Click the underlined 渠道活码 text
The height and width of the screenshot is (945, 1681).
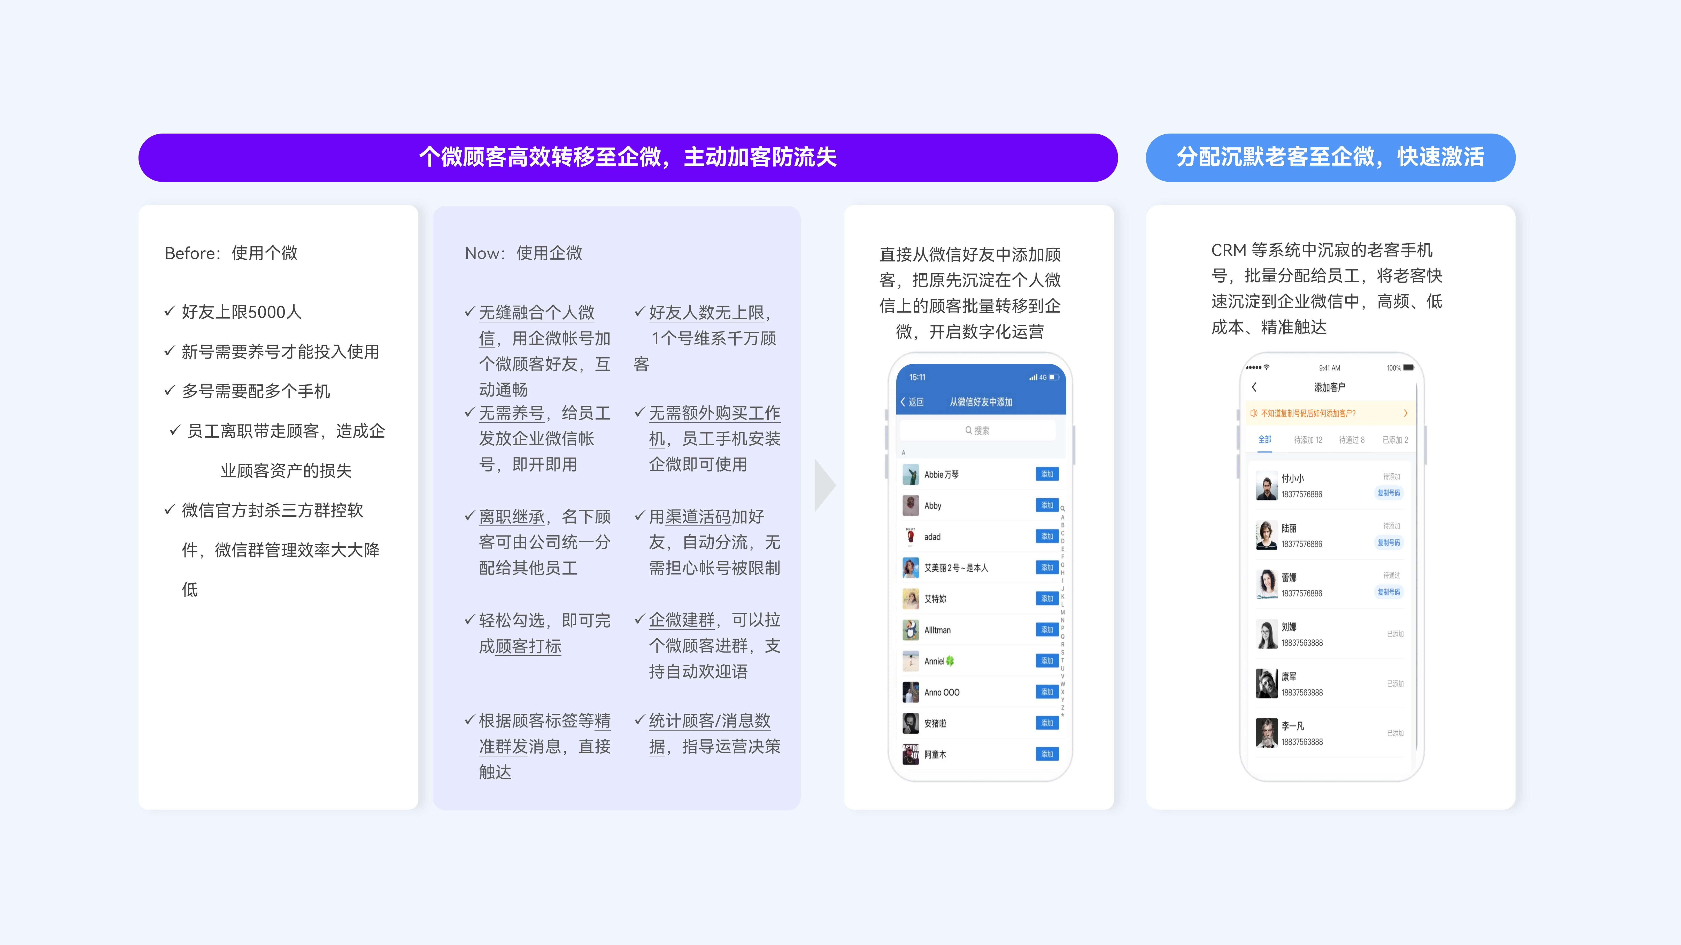698,517
